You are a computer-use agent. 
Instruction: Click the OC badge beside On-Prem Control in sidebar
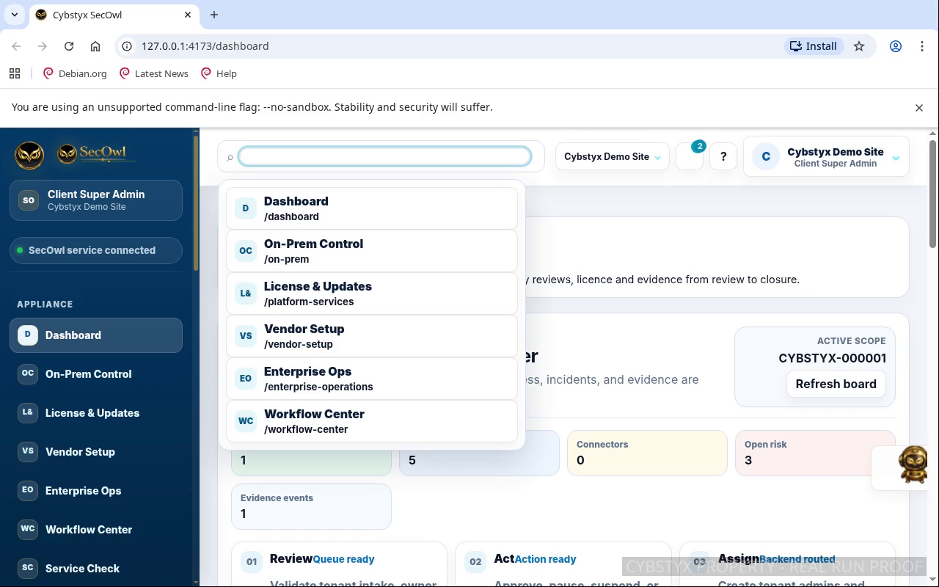pyautogui.click(x=28, y=373)
